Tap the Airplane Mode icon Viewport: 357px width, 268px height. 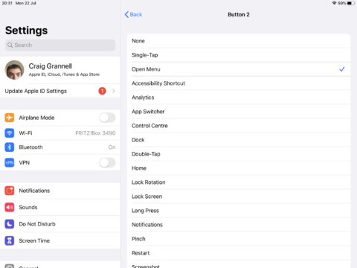(x=10, y=118)
